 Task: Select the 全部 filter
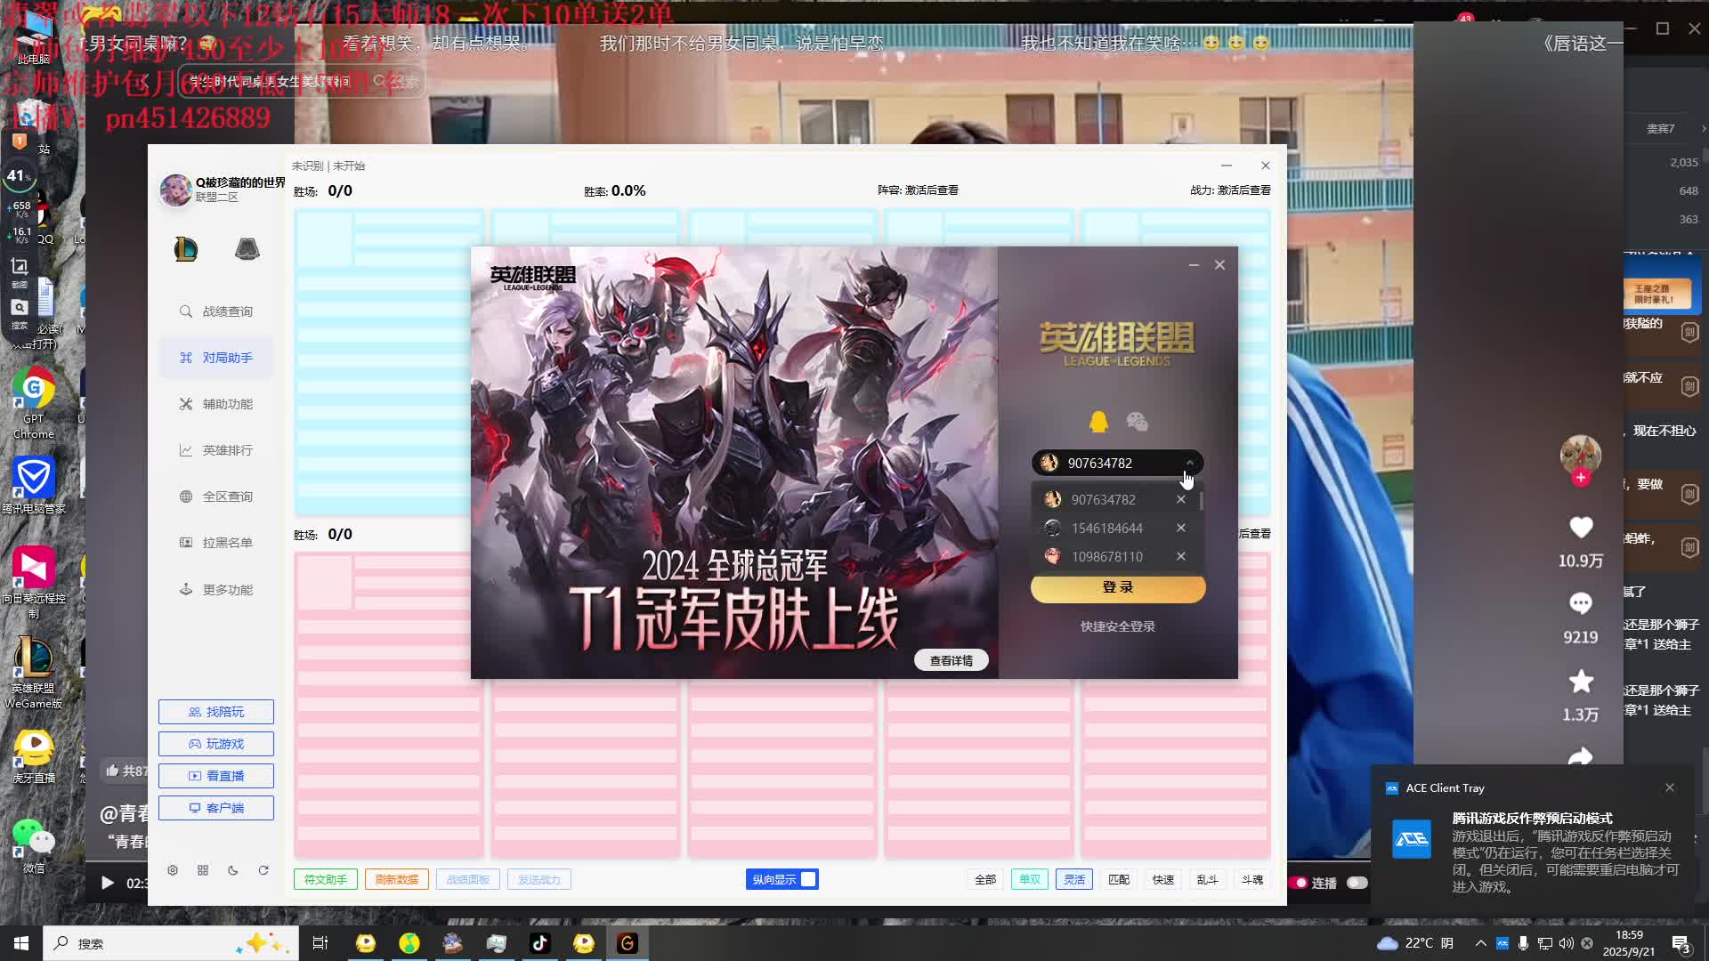(985, 879)
